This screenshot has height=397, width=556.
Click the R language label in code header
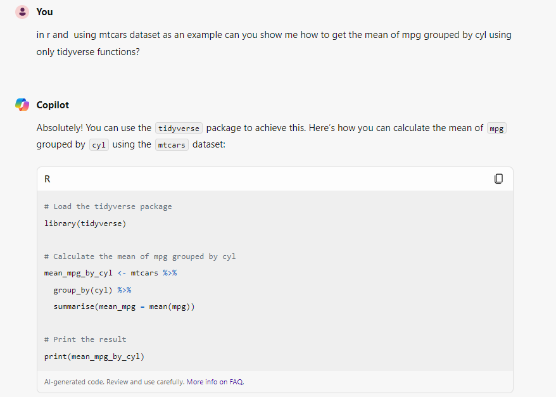47,179
